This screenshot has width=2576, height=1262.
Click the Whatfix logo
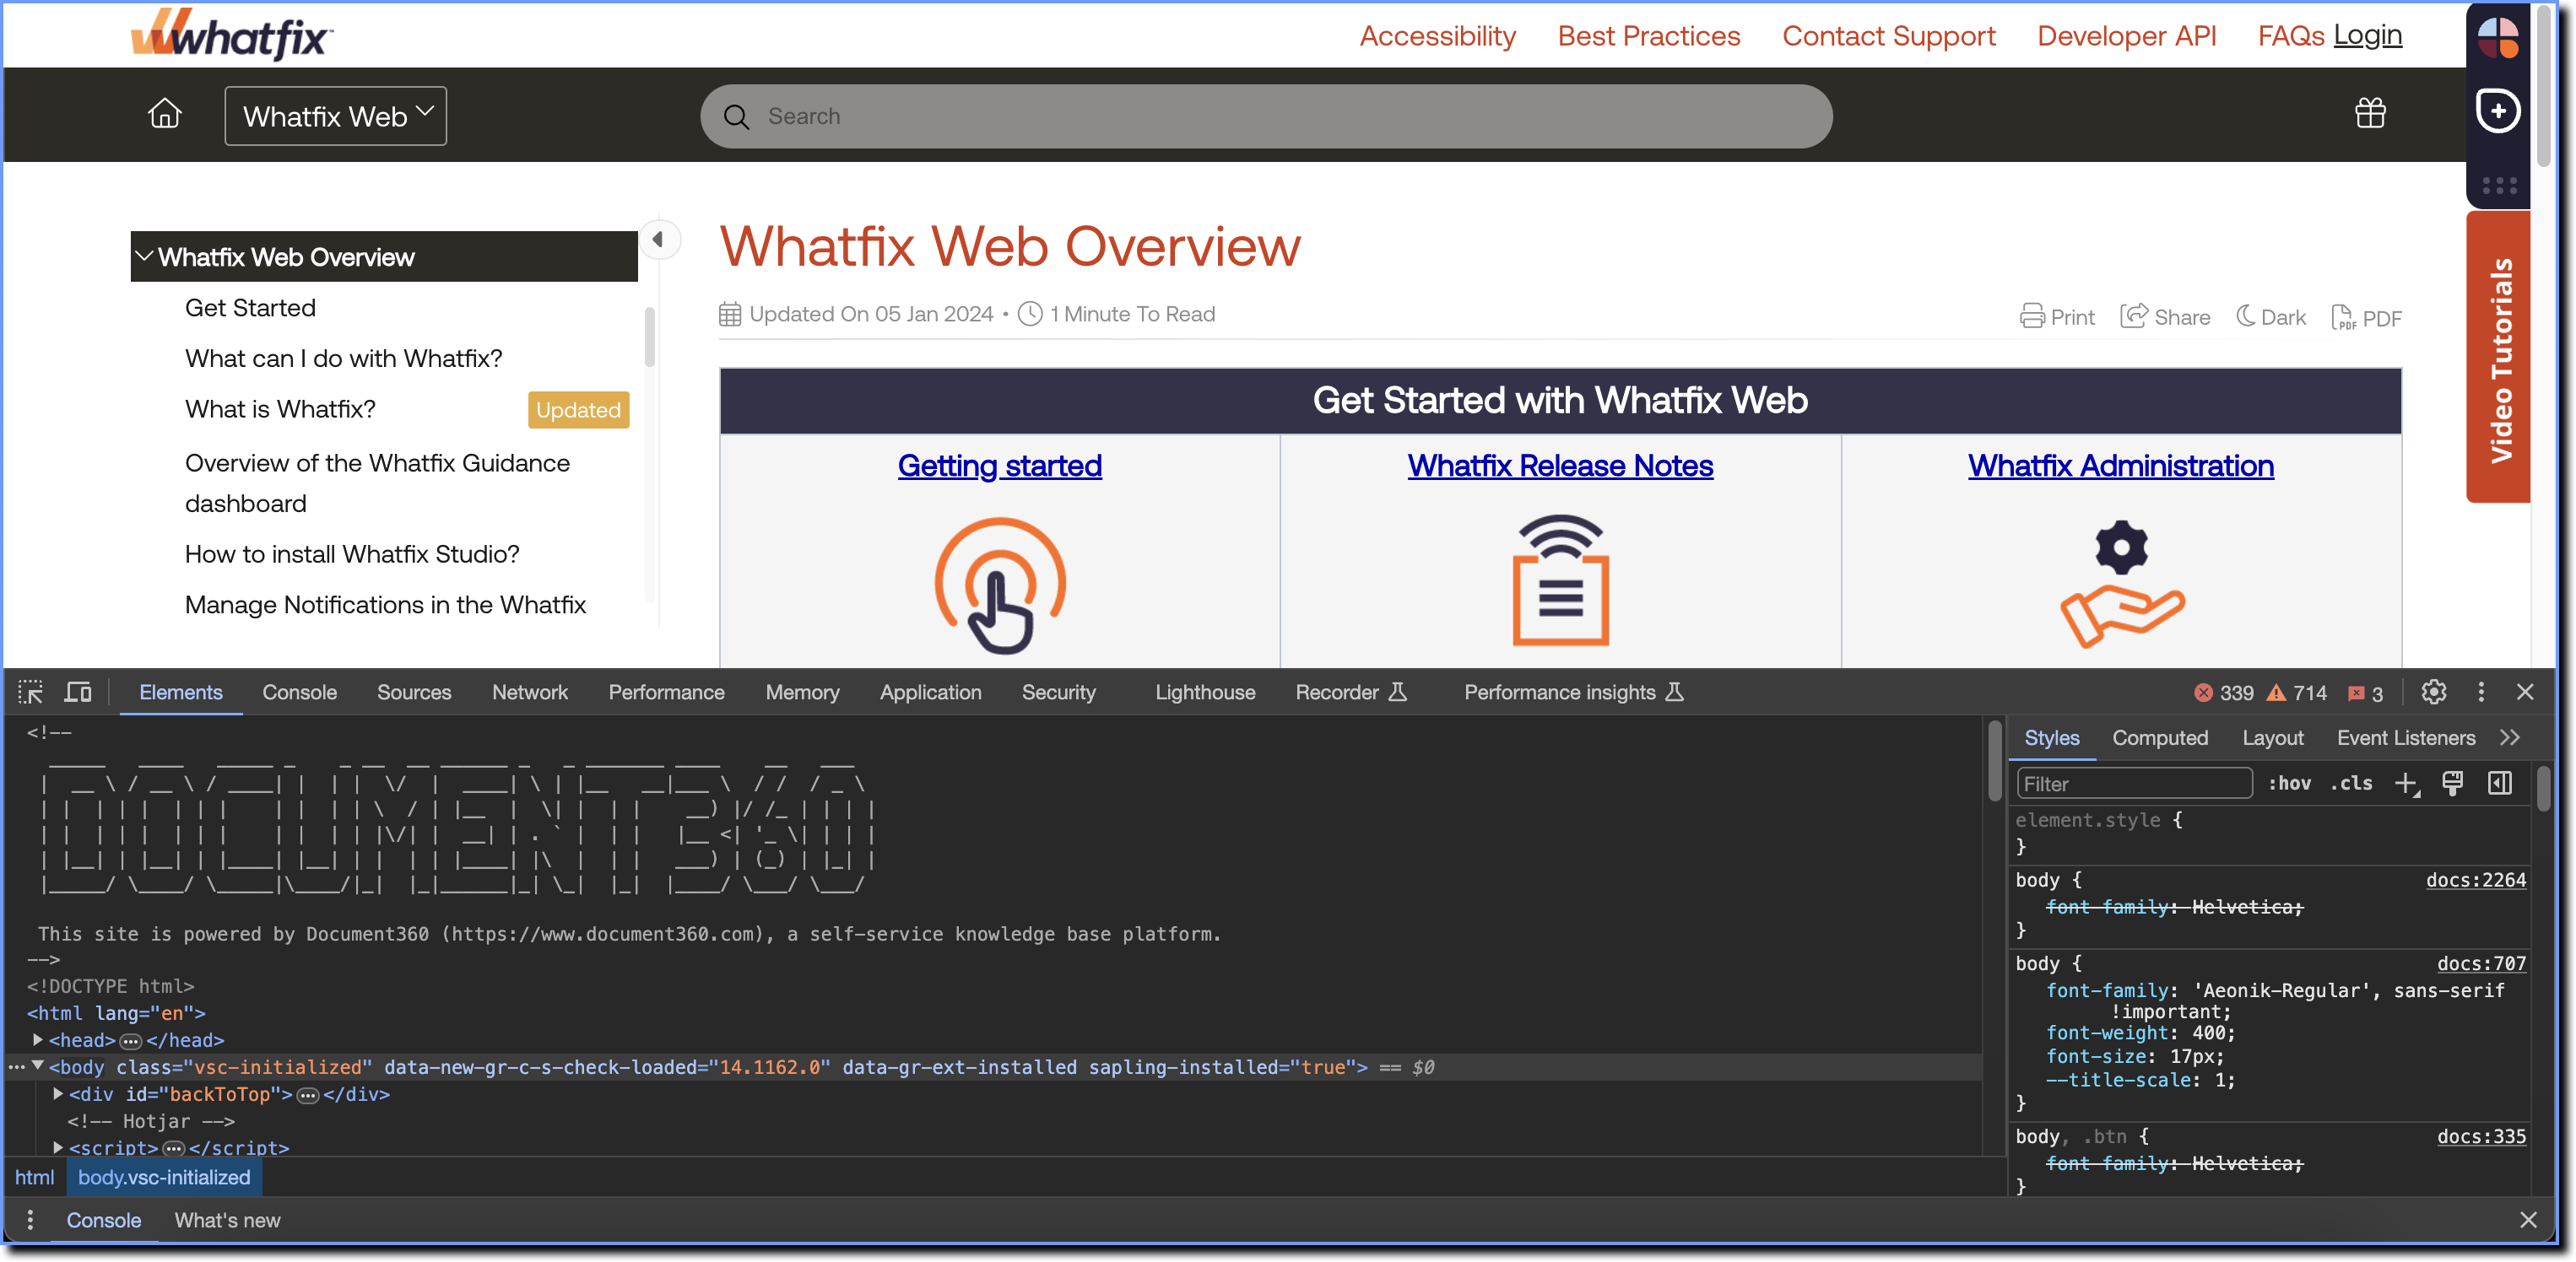(x=231, y=35)
